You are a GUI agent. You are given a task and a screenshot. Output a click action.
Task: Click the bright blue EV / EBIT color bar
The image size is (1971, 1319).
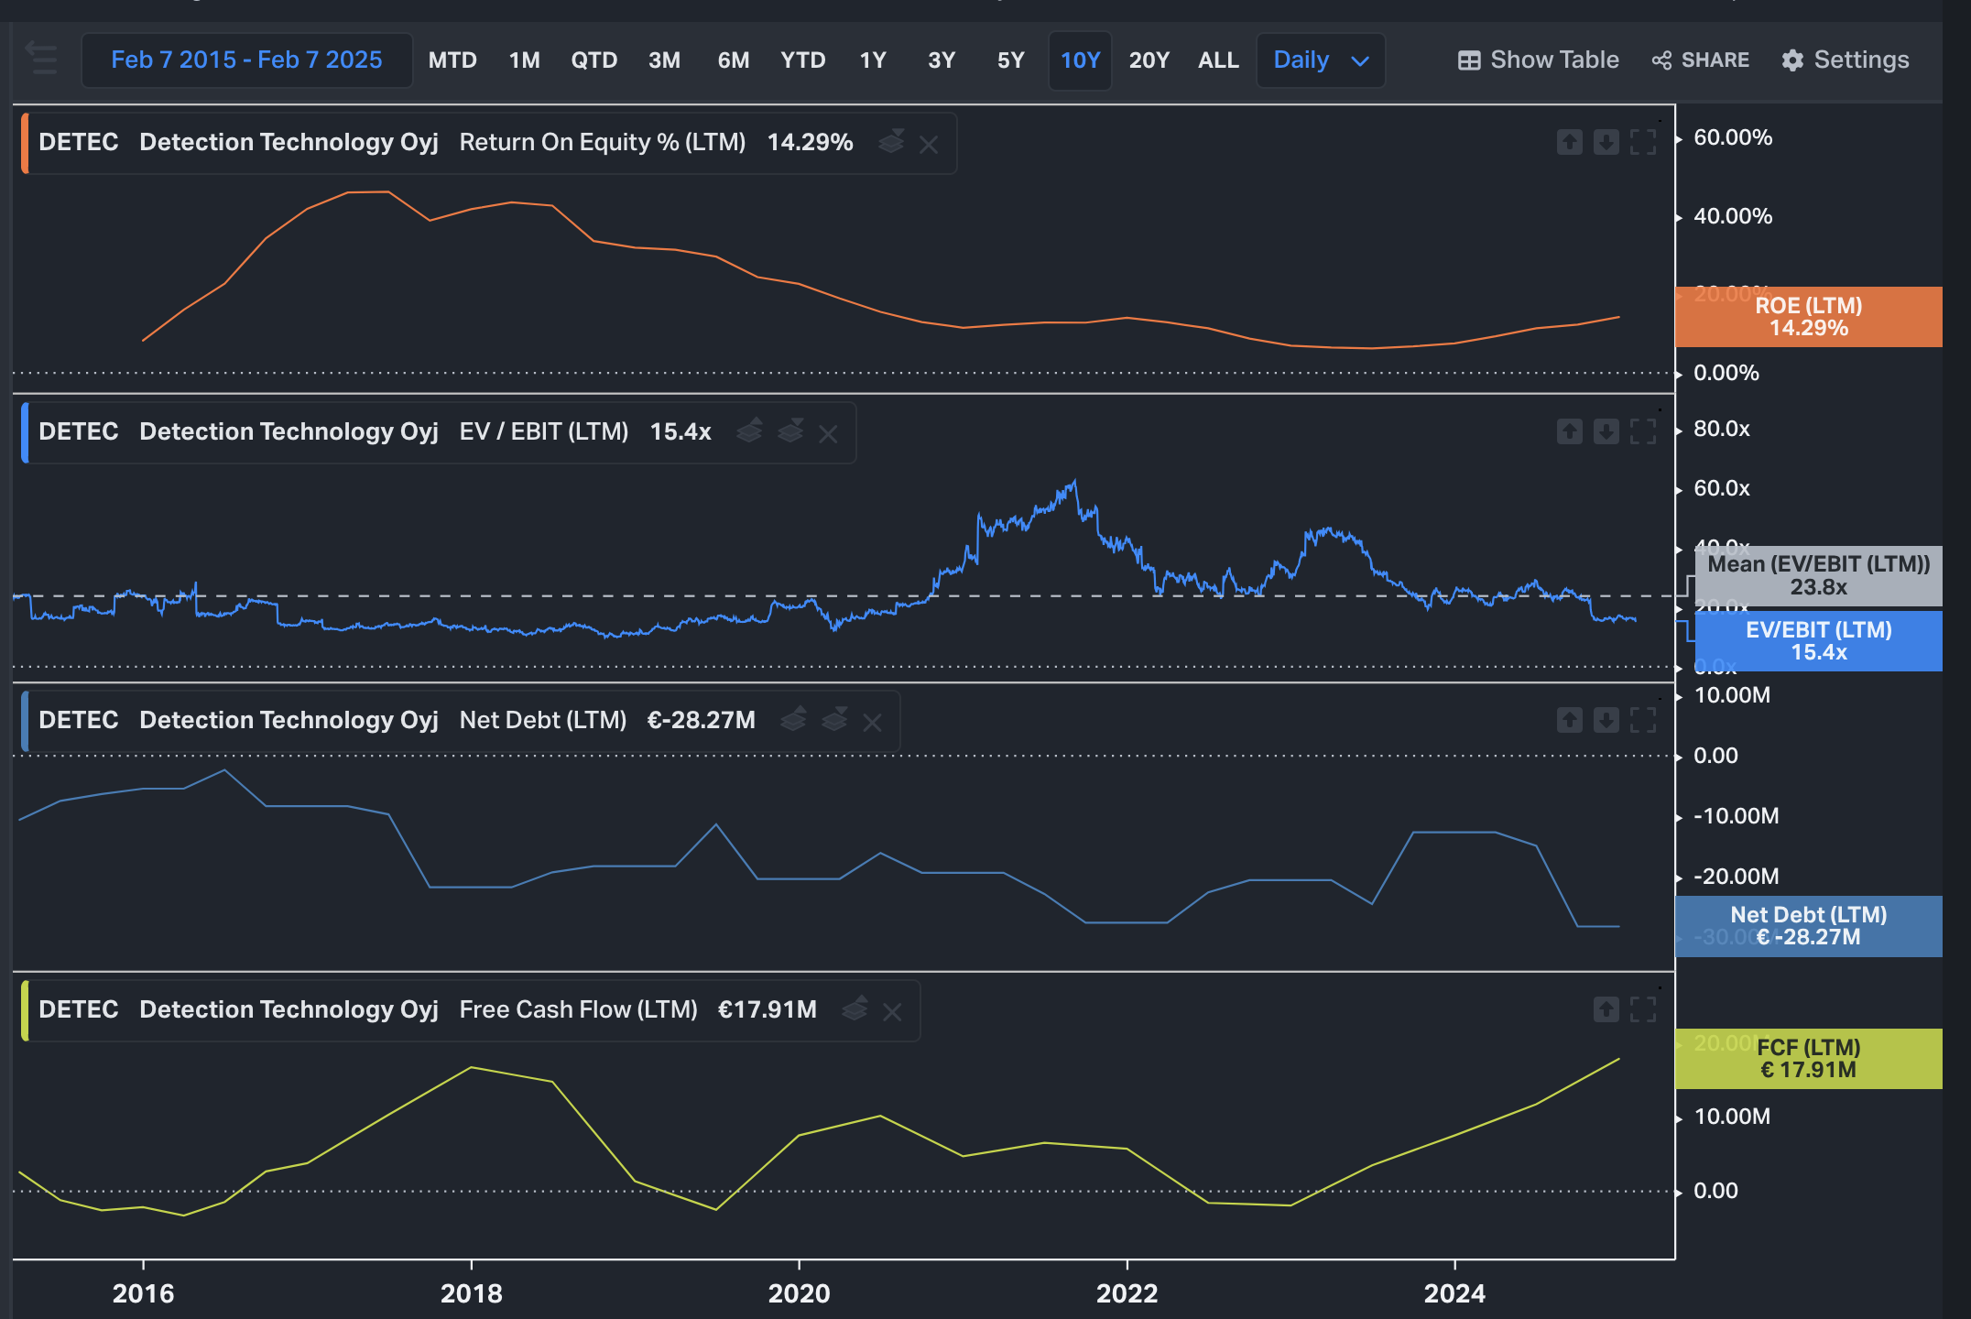point(25,432)
